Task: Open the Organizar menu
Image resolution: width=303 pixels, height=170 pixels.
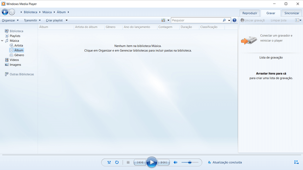Action: (x=10, y=20)
